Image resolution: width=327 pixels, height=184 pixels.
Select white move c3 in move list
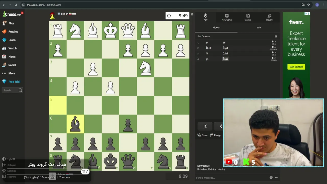208,48
